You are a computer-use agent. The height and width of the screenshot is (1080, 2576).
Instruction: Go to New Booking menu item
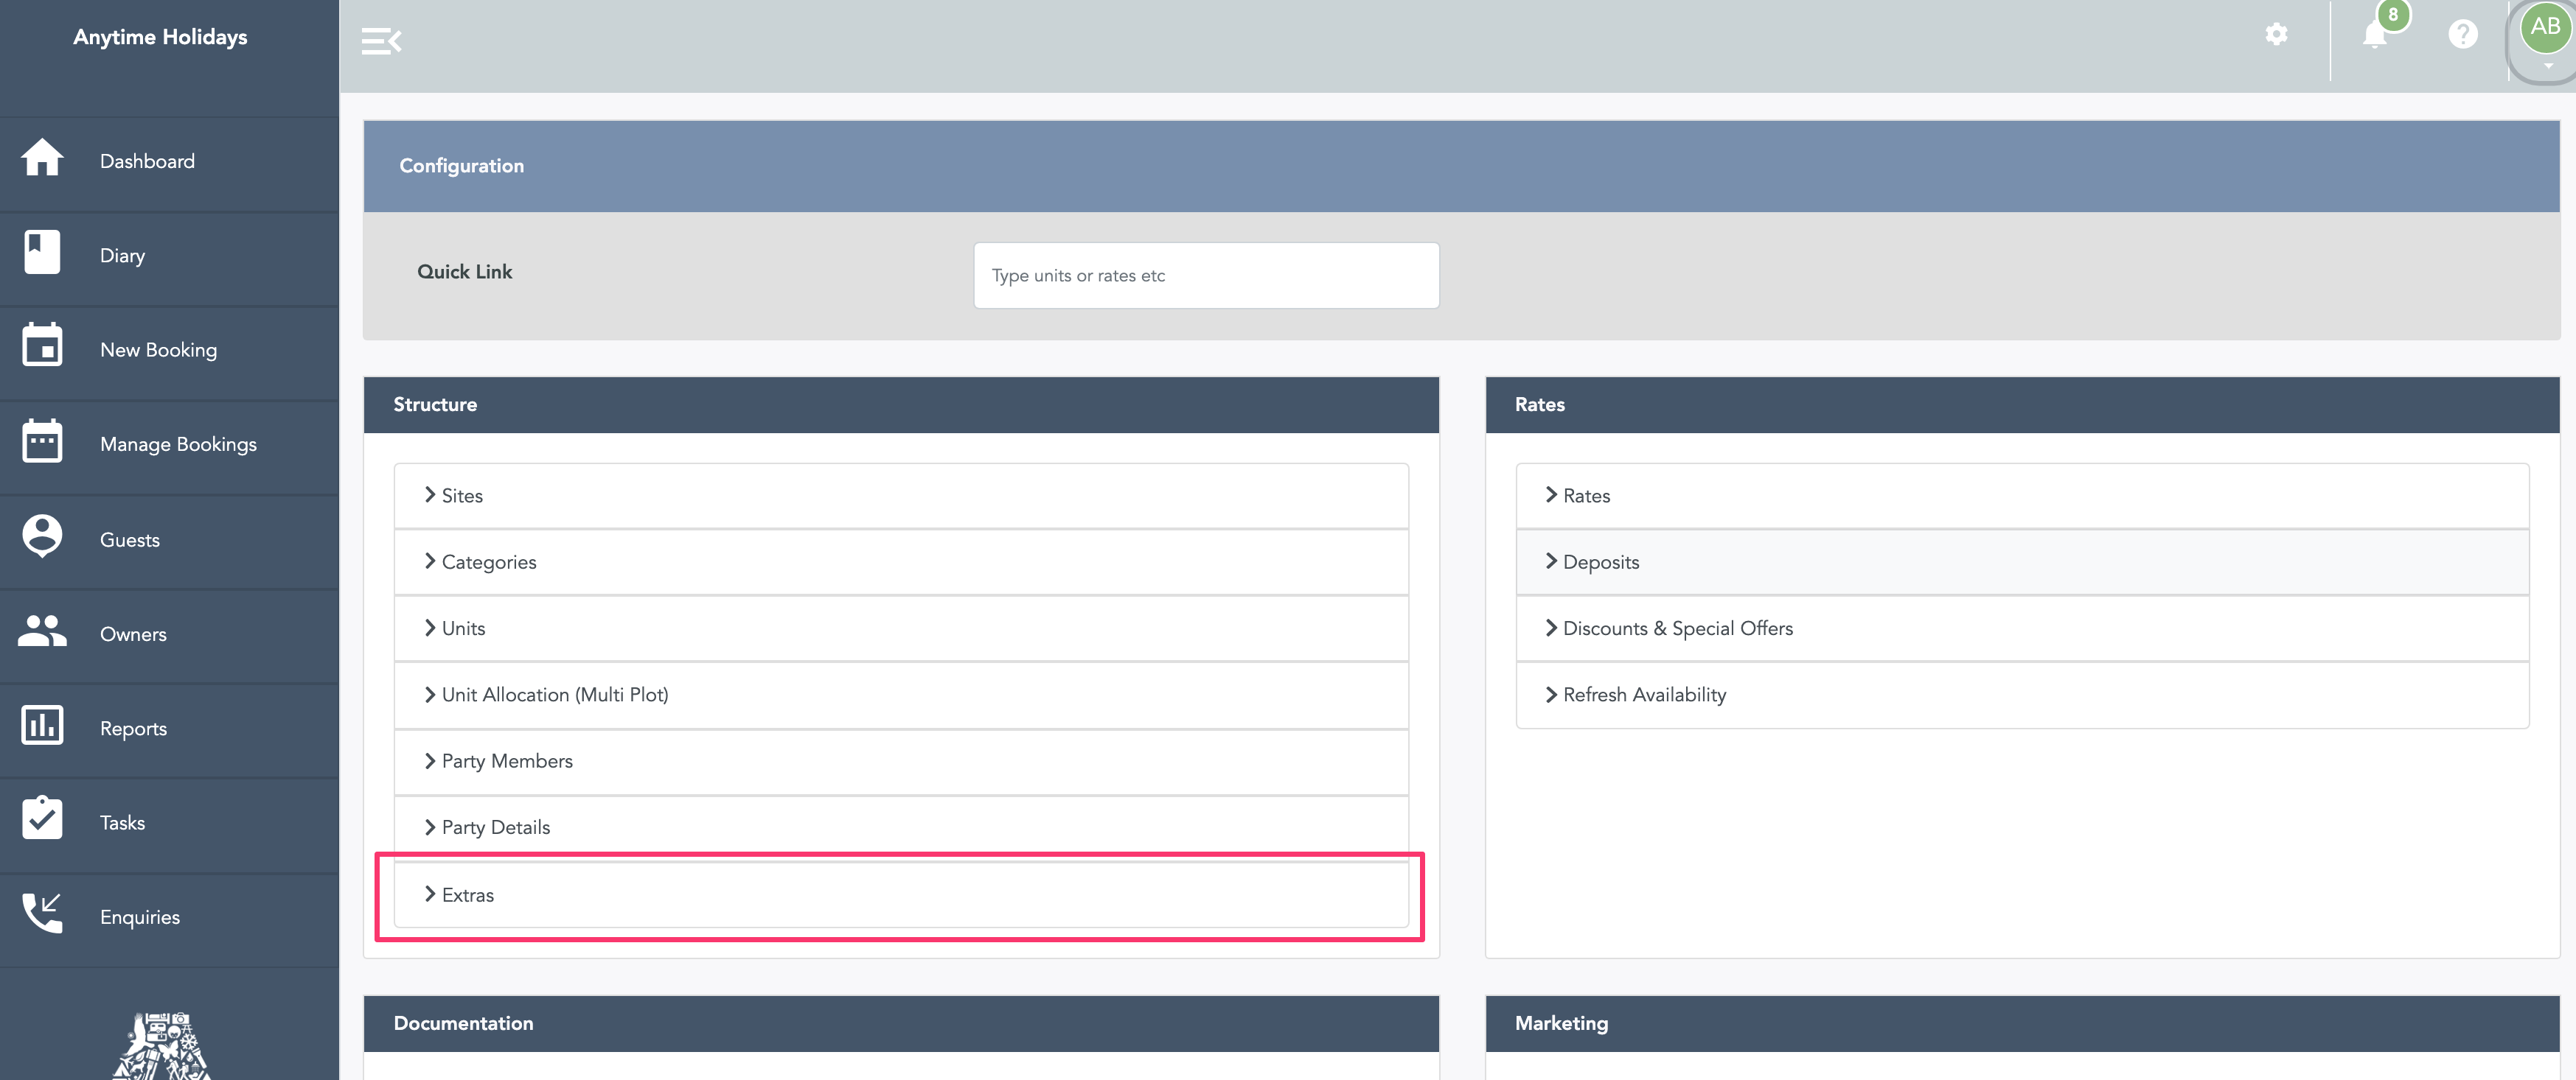click(158, 350)
